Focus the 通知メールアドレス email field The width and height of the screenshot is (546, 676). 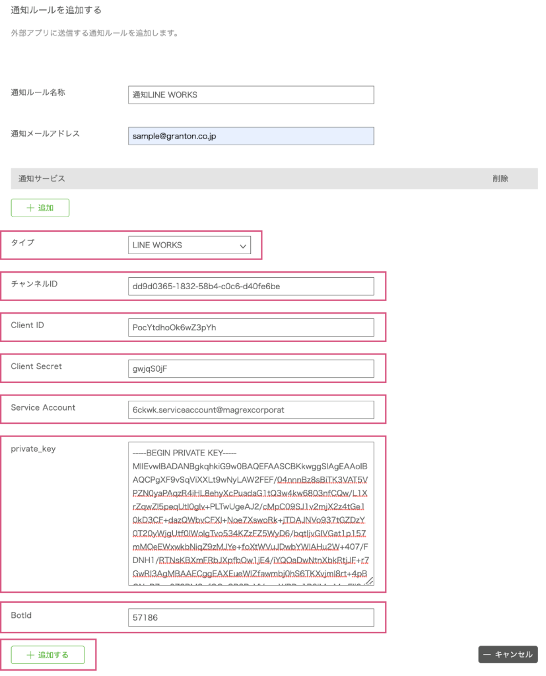pyautogui.click(x=251, y=135)
